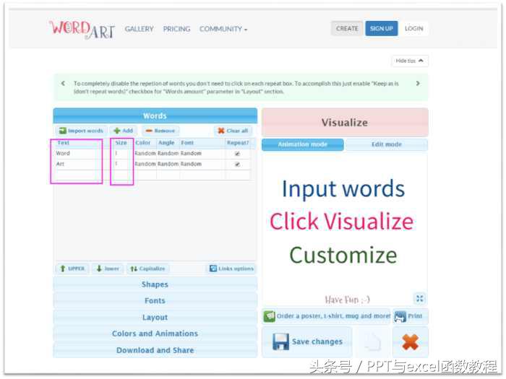Convert words to lower case
The width and height of the screenshot is (506, 379).
108,269
